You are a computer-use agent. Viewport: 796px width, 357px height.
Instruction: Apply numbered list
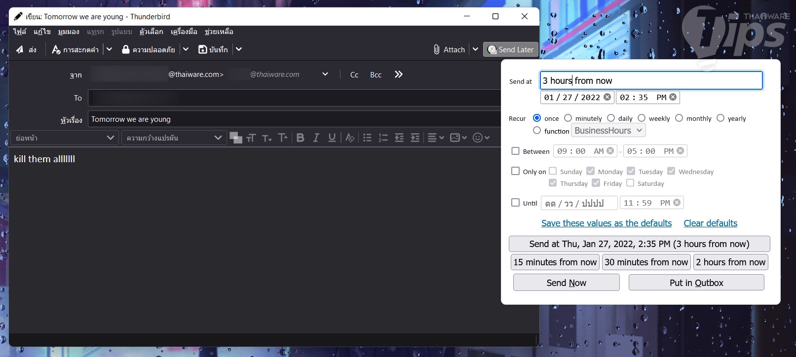pos(383,138)
